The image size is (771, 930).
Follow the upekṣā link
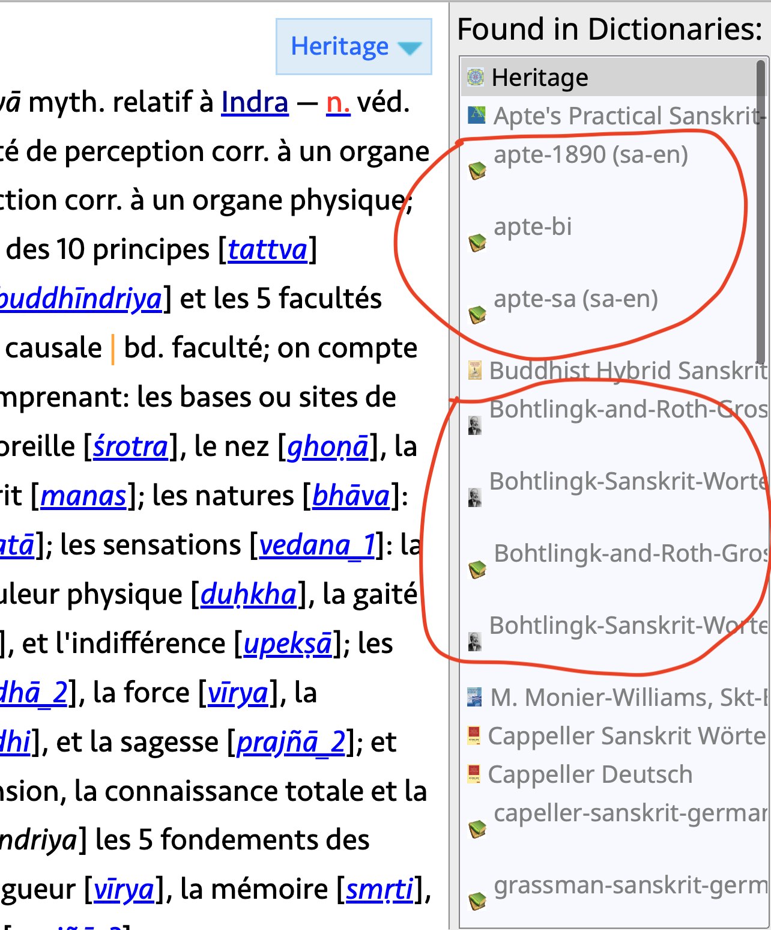288,644
